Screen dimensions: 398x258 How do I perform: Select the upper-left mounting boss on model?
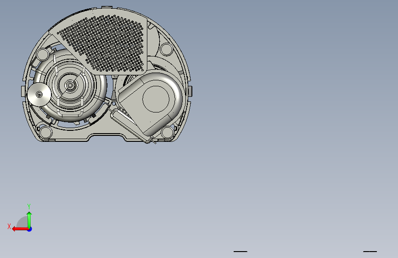[x=43, y=54]
